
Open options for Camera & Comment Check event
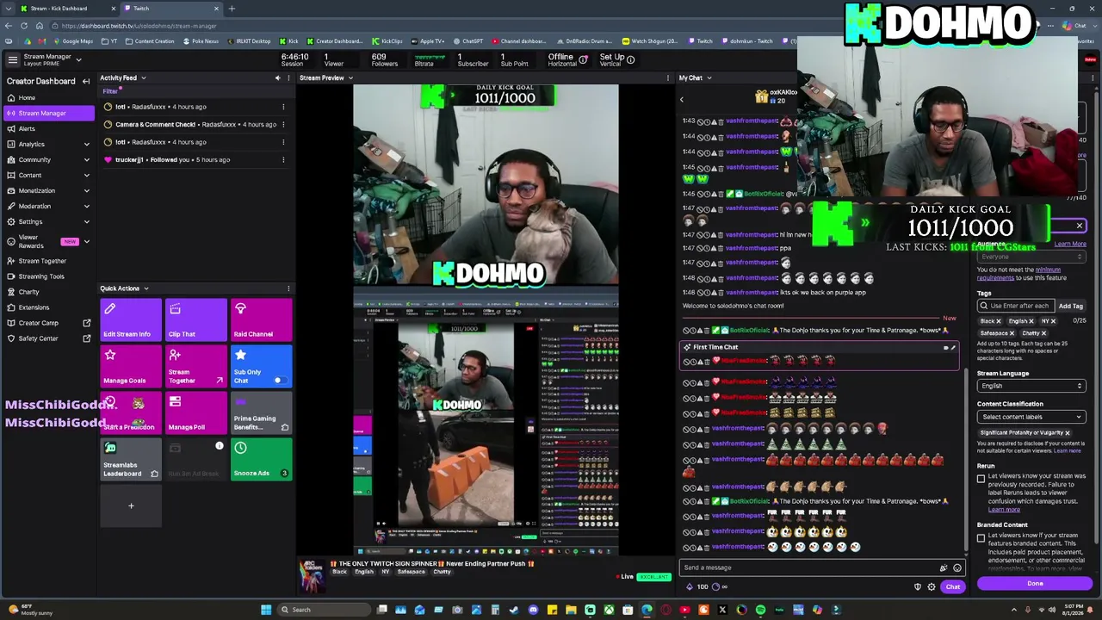(283, 125)
